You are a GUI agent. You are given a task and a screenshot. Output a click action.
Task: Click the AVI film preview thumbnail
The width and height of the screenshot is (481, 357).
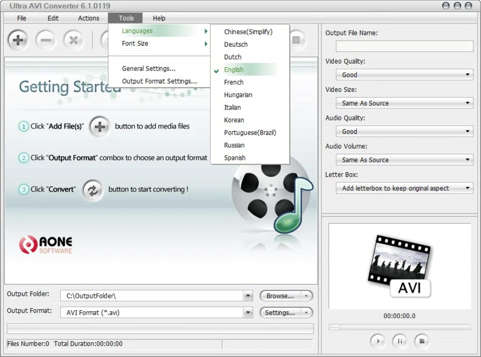coord(399,266)
